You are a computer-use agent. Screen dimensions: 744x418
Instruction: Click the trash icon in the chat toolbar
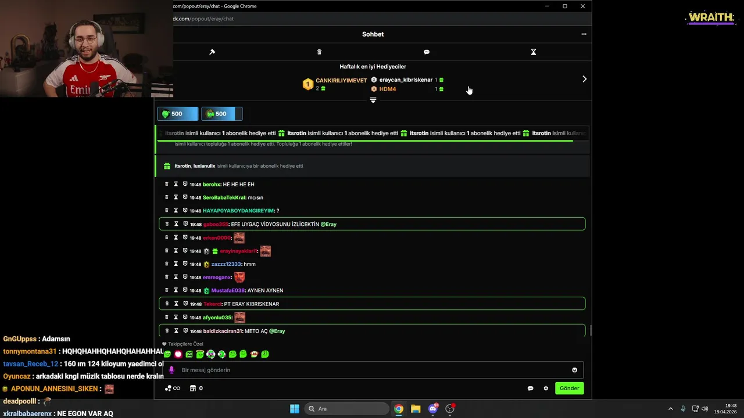[x=319, y=52]
